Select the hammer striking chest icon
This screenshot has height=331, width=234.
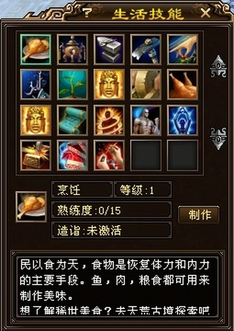click(x=35, y=155)
